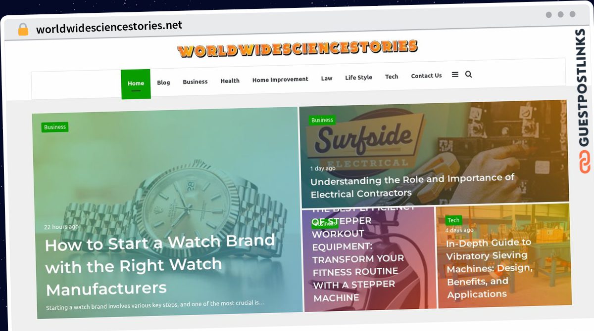Viewport: 594px width, 331px height.
Task: Click Business tag on the watch article
Action: coord(55,127)
